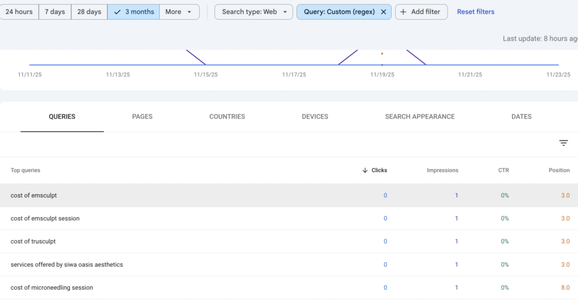Open the Devices tab
The image size is (578, 301).
315,117
